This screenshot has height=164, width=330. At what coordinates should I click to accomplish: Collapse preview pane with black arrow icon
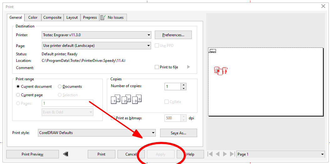(x=65, y=154)
